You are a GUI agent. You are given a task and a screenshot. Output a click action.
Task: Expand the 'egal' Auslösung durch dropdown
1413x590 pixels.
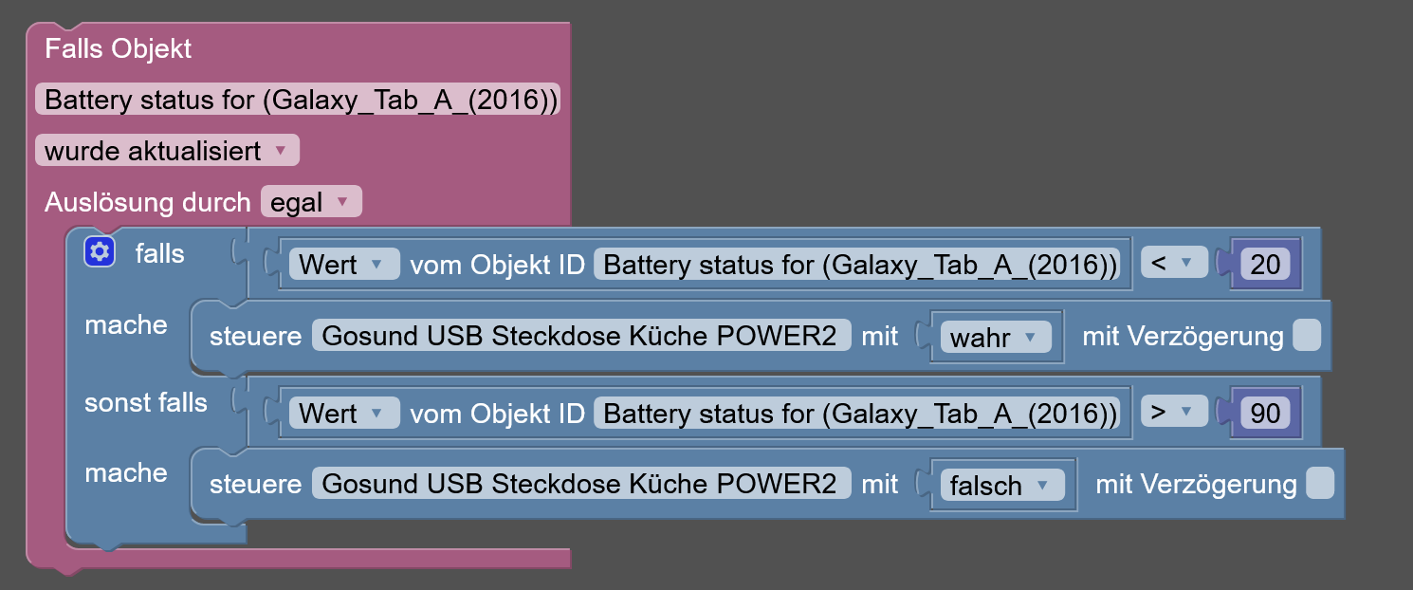[x=311, y=202]
